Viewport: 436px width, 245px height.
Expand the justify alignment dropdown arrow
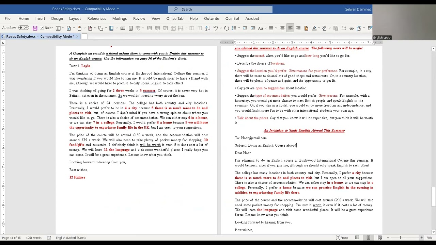point(276,28)
